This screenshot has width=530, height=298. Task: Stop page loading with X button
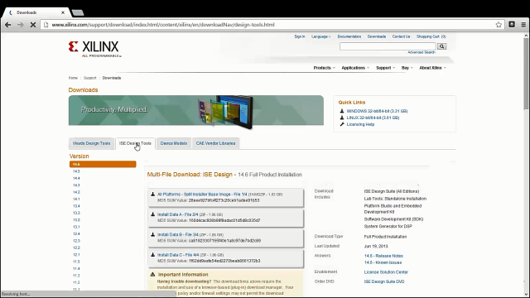tap(33, 25)
